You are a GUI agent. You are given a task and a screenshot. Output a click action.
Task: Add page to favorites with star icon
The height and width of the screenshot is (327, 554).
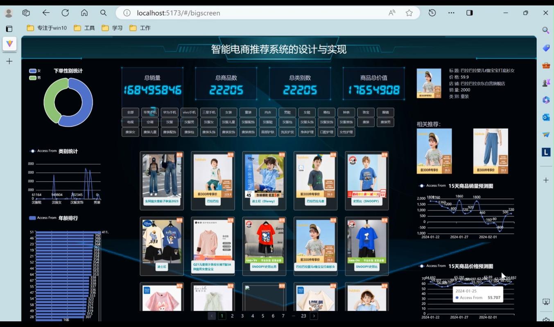[409, 13]
